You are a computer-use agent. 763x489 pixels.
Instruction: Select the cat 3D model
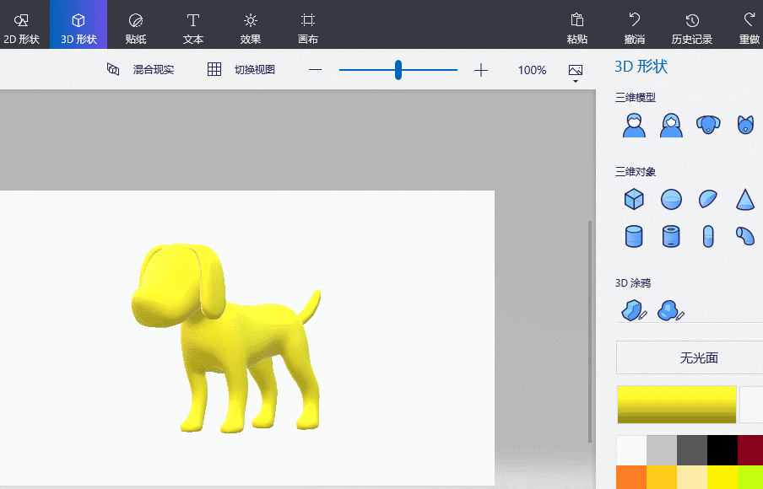(x=744, y=124)
